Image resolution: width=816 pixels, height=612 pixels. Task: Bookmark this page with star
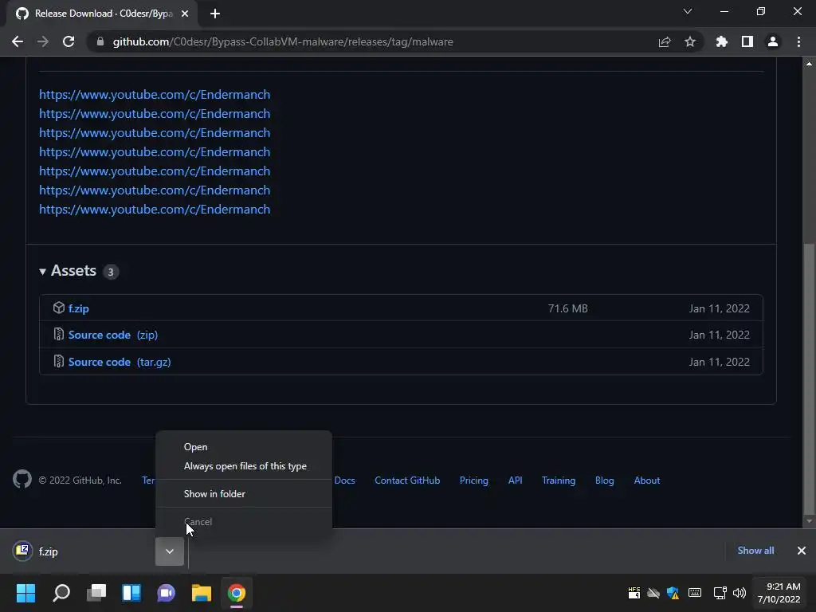pos(690,41)
